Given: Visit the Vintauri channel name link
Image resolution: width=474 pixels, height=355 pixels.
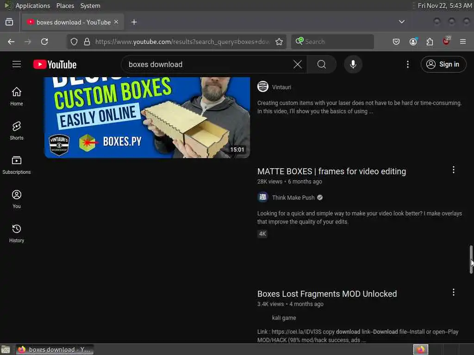Looking at the screenshot, I should coord(281,87).
